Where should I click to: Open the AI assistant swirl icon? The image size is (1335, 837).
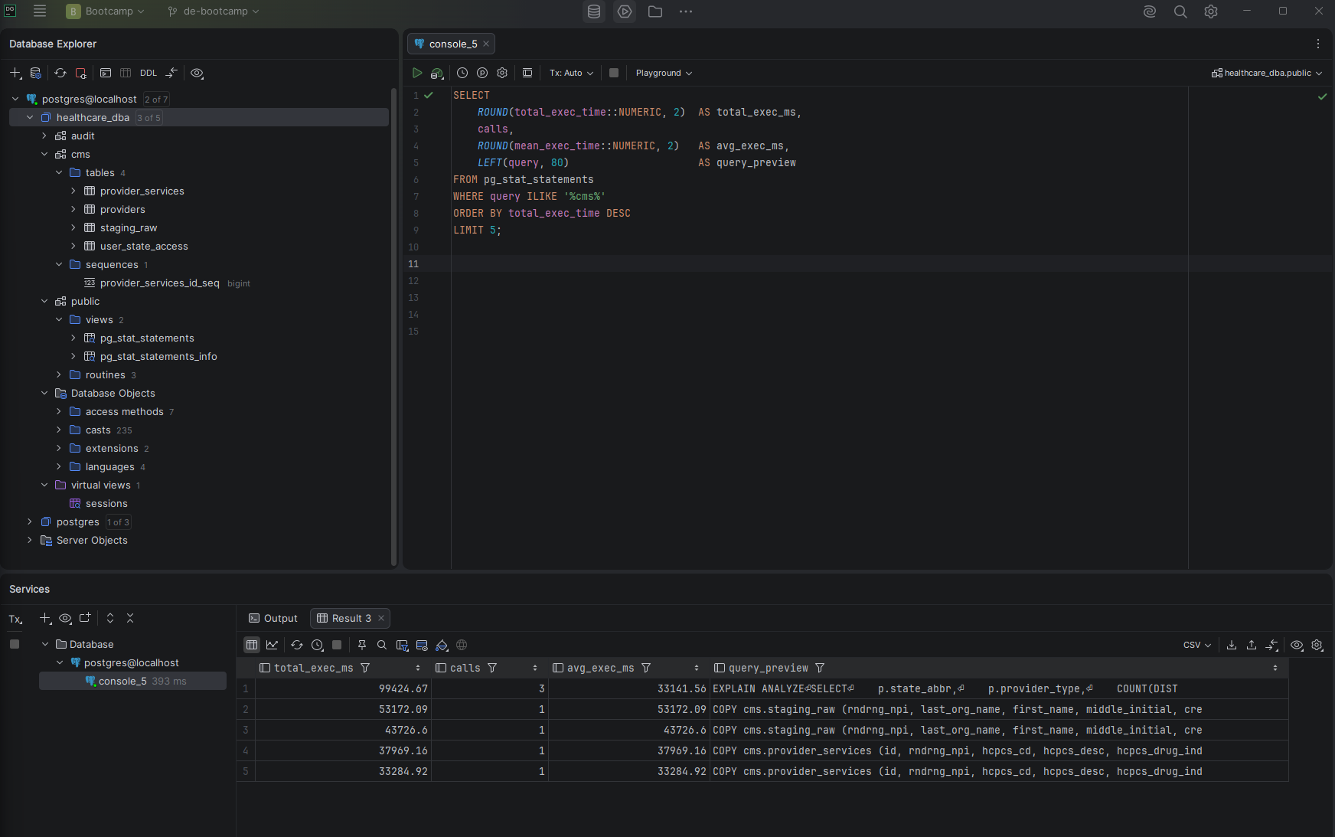click(x=1150, y=11)
